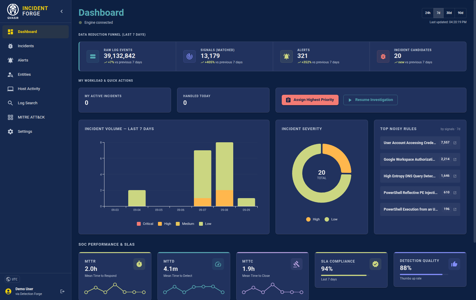
Task: Click the Dashboard tiles icon
Action: coord(10,32)
